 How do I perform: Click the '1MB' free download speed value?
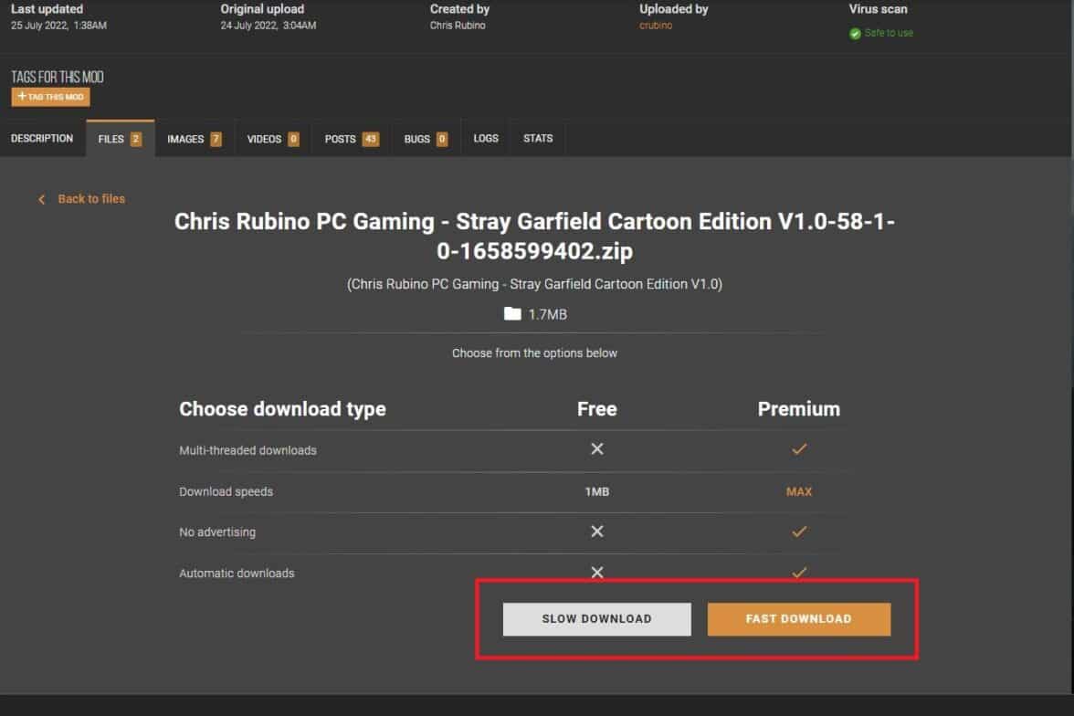point(597,491)
